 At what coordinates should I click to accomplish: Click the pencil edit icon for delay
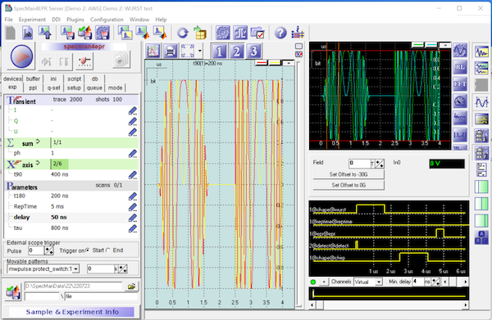(133, 218)
